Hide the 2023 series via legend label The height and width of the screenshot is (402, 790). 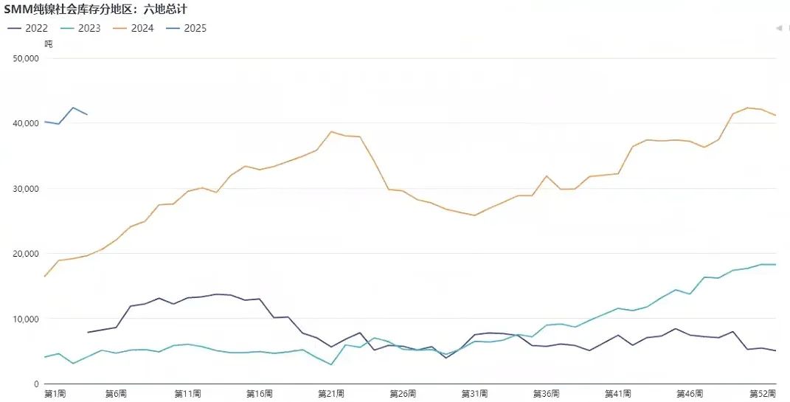[89, 29]
